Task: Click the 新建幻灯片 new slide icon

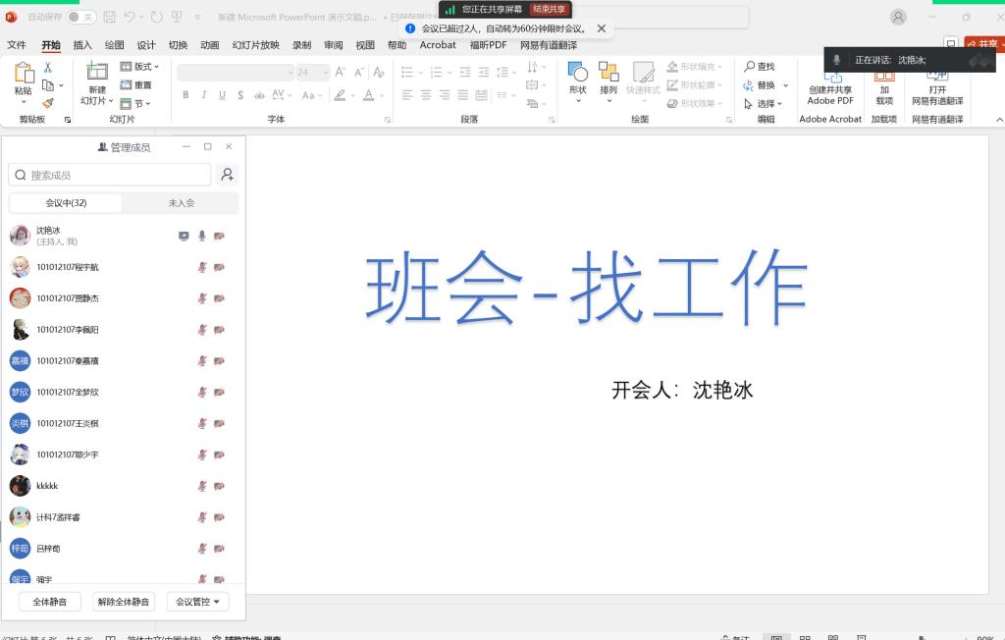Action: point(96,72)
